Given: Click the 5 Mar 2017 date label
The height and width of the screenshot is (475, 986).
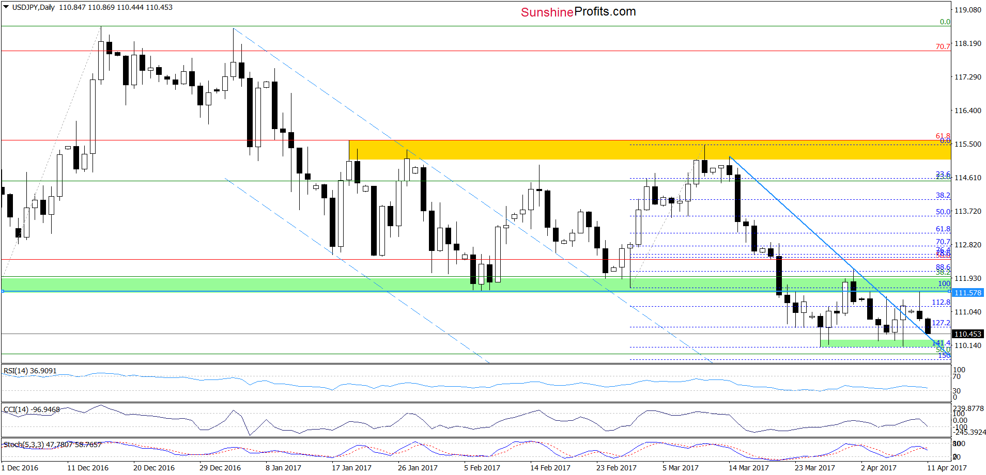Looking at the screenshot, I should [x=681, y=468].
